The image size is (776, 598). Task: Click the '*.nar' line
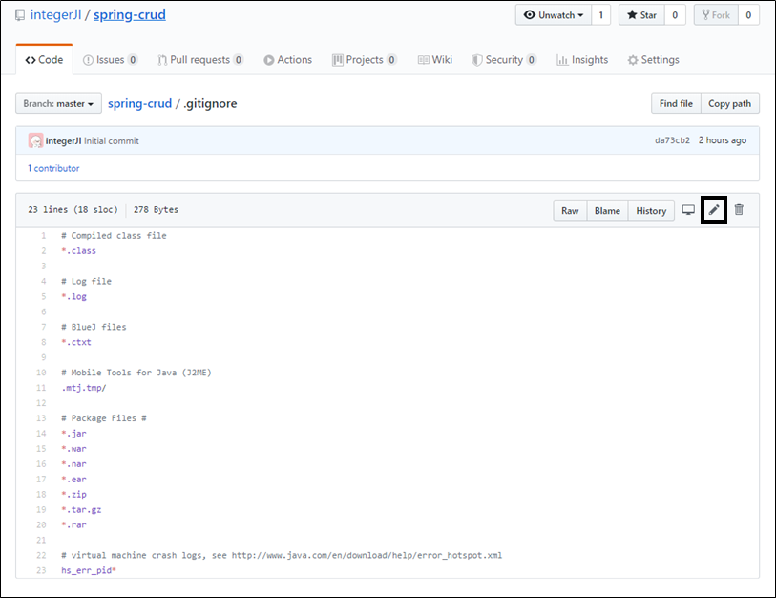pyautogui.click(x=73, y=463)
